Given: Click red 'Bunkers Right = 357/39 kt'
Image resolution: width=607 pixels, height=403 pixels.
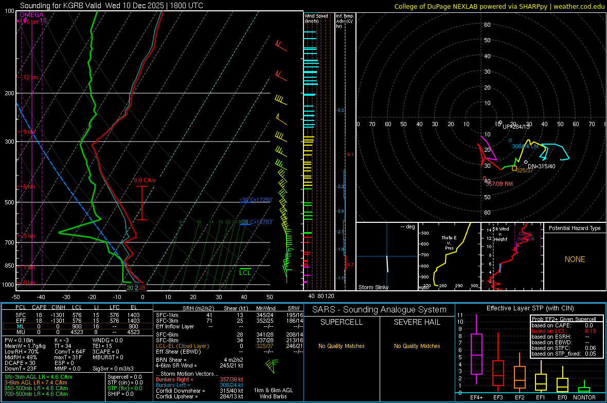Looking at the screenshot, I should point(200,380).
